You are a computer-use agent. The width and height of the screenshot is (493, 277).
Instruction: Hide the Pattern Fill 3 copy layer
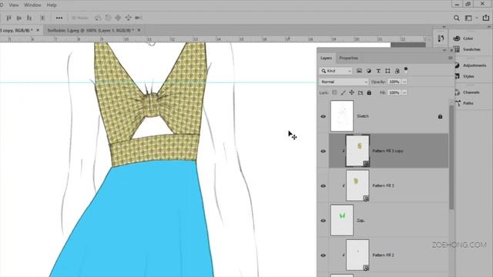tap(323, 152)
